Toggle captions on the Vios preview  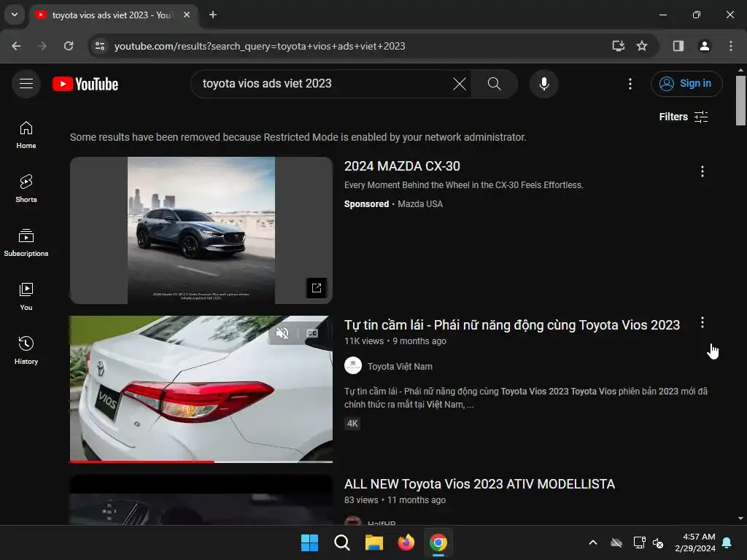coord(312,333)
